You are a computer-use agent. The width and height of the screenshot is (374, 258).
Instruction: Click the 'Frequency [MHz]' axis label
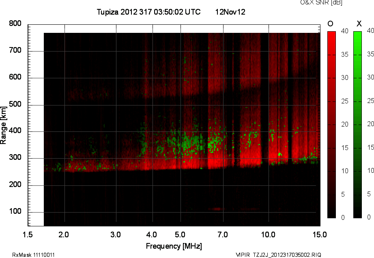tap(174, 246)
